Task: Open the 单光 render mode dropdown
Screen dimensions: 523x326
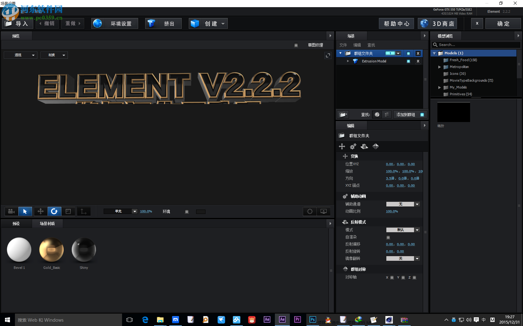Action: click(134, 211)
